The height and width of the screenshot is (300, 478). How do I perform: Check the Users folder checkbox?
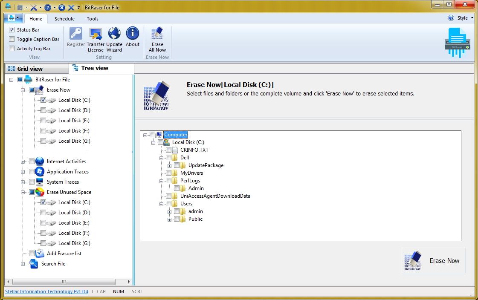pyautogui.click(x=168, y=203)
